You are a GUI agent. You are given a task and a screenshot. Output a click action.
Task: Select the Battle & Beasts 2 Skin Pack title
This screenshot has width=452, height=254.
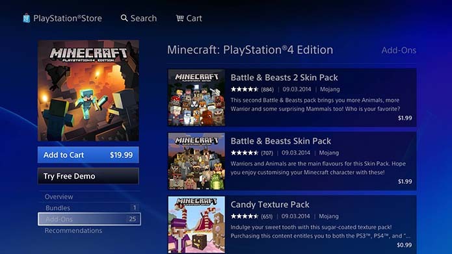(284, 77)
